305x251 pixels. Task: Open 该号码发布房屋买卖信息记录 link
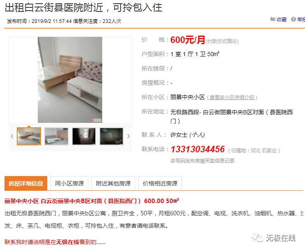coord(202,161)
